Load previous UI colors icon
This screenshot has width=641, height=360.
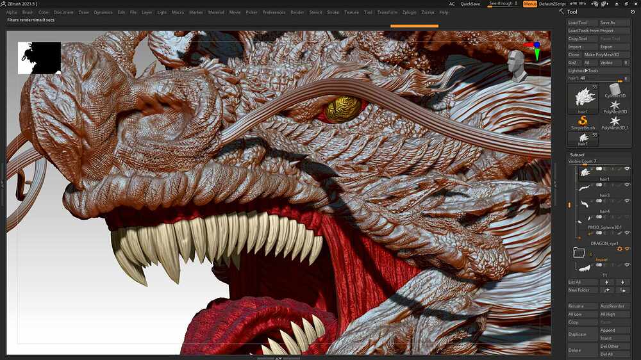[595, 4]
